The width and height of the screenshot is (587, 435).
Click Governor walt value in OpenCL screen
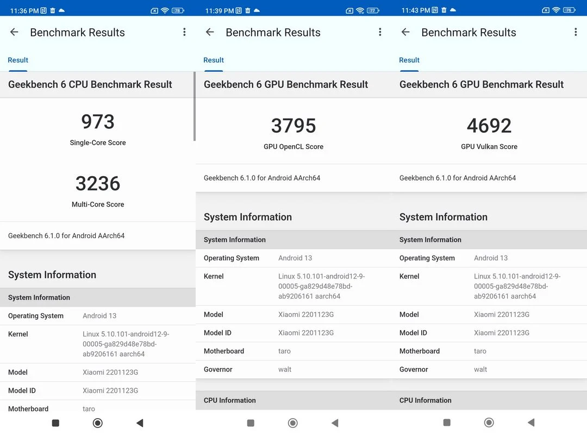(x=285, y=369)
